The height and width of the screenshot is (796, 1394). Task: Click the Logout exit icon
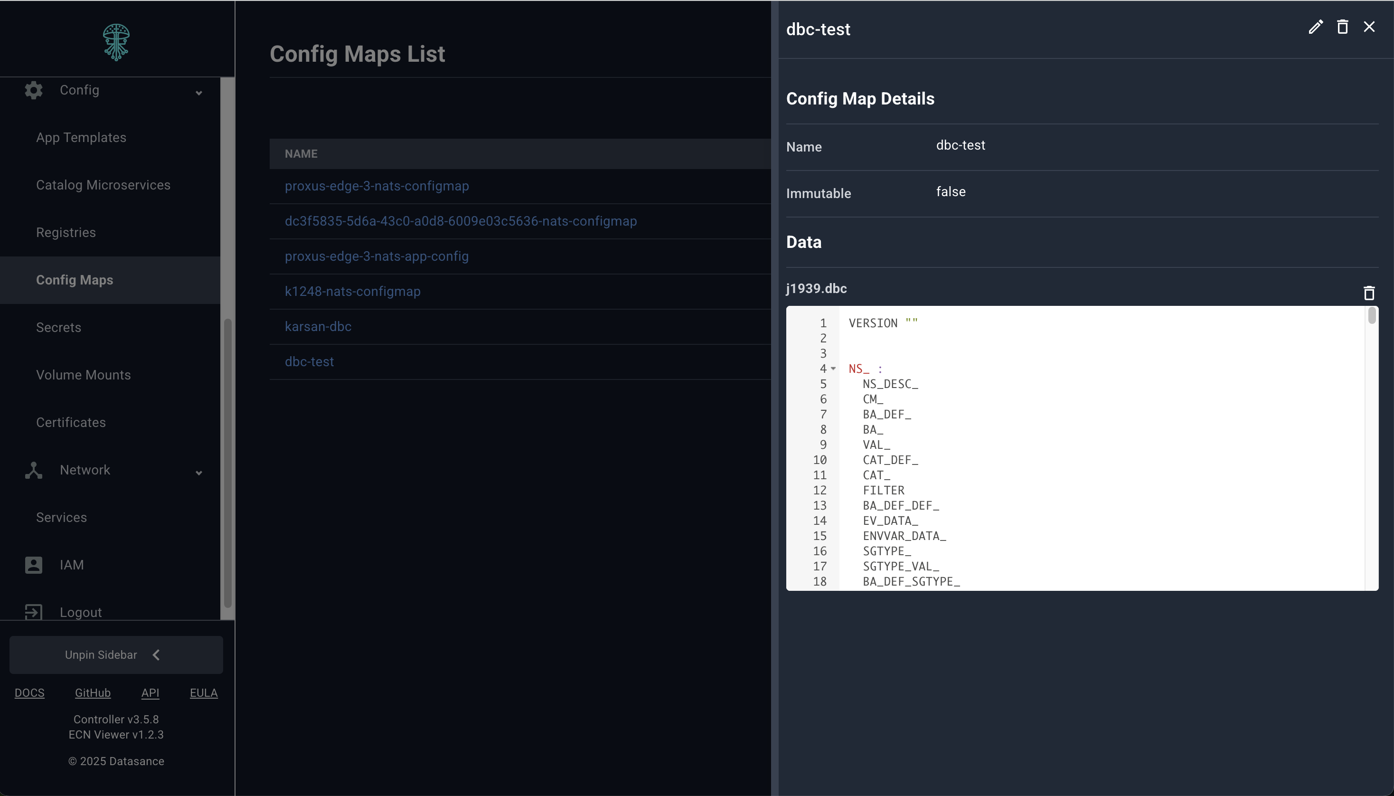(x=33, y=612)
